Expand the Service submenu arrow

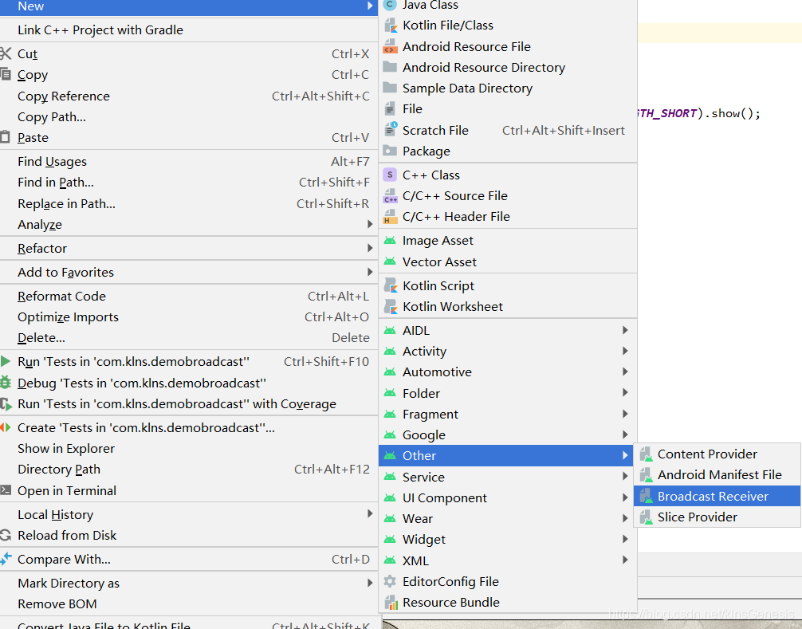click(x=625, y=477)
